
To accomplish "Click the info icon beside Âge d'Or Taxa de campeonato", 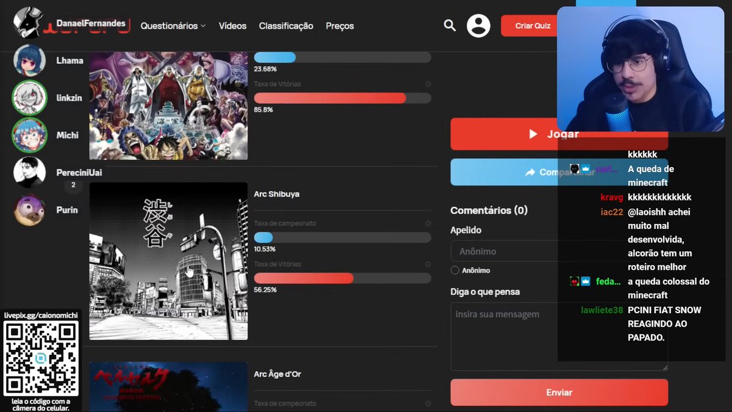I will (428, 403).
